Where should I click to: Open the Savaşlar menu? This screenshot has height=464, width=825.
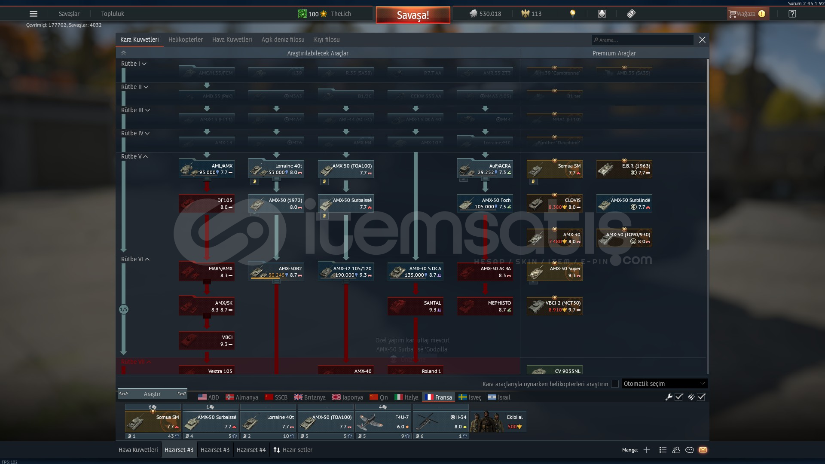(69, 14)
